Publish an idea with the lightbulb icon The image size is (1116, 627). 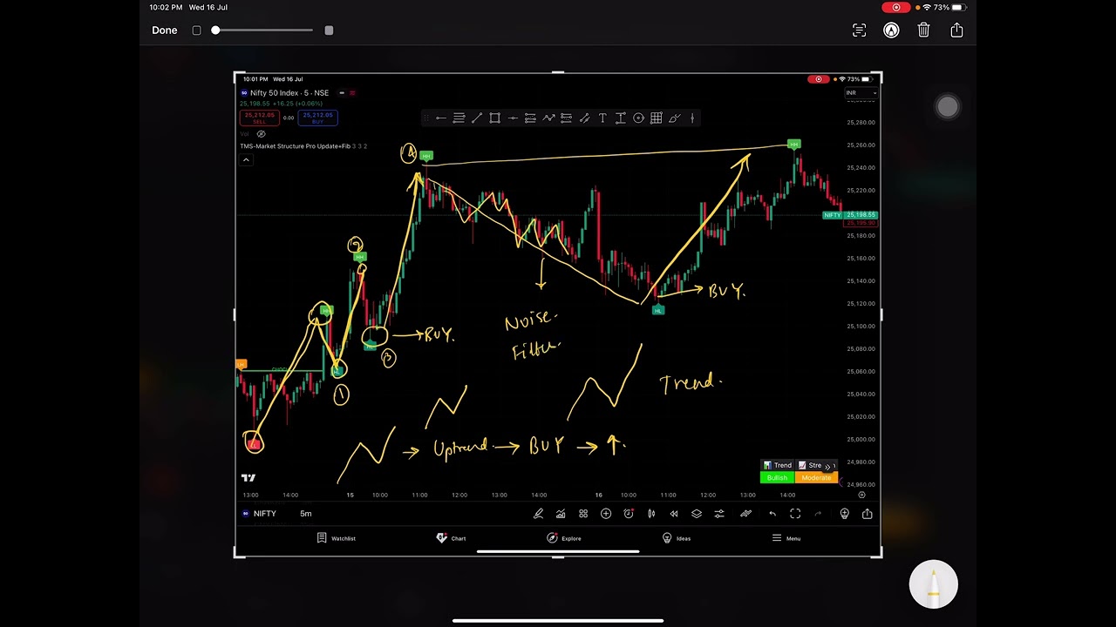click(844, 514)
